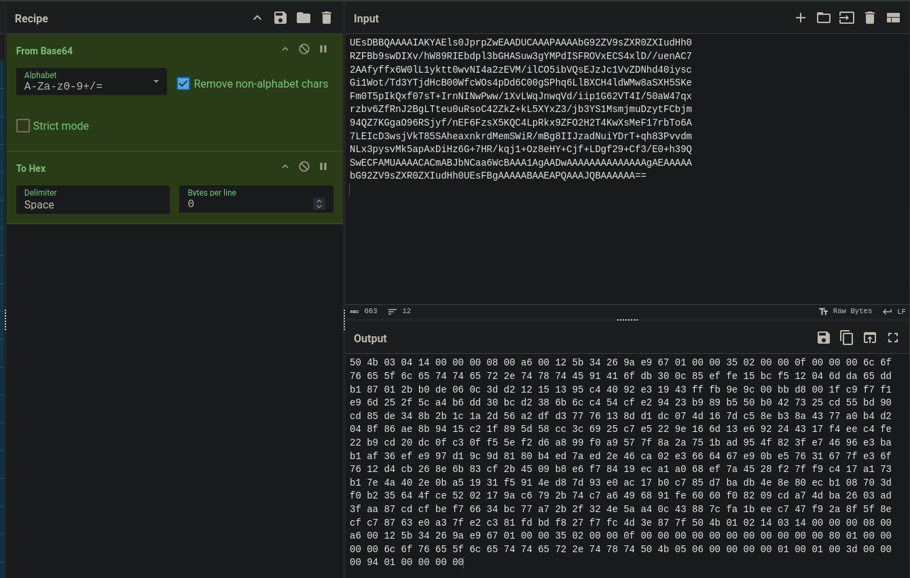
Task: Open a folder as input
Action: pyautogui.click(x=824, y=18)
